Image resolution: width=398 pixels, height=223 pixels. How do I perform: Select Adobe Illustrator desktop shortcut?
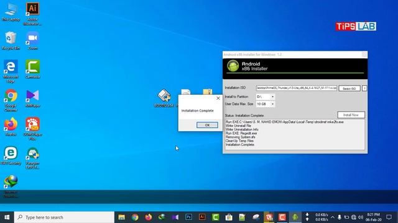tap(32, 14)
